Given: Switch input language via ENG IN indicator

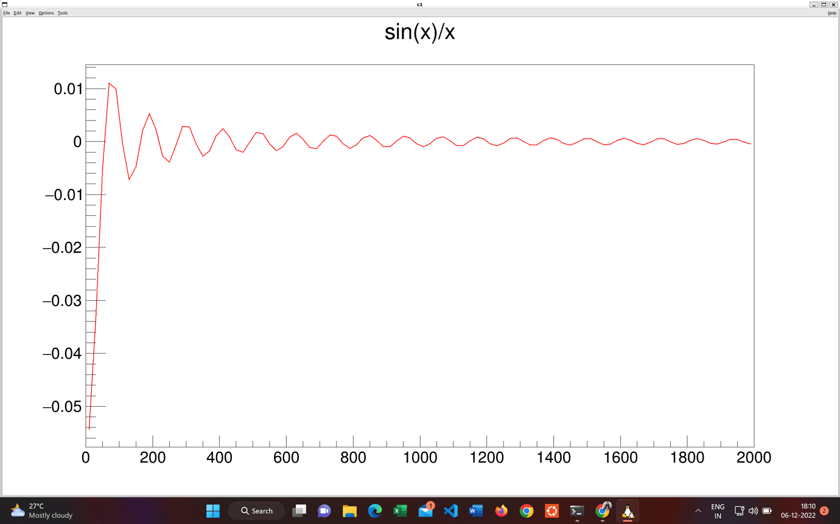Looking at the screenshot, I should (x=717, y=511).
